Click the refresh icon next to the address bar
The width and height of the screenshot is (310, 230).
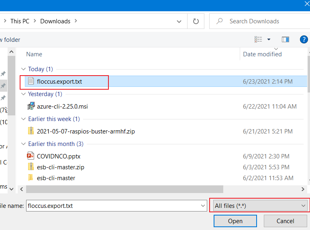coord(196,21)
